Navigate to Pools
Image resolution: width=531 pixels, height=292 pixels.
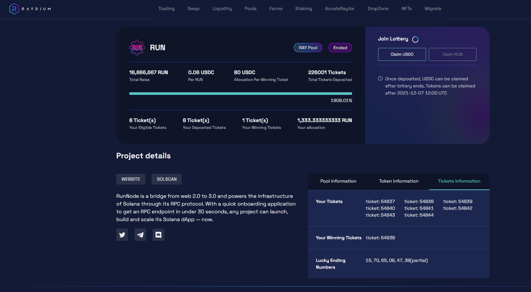pos(250,9)
